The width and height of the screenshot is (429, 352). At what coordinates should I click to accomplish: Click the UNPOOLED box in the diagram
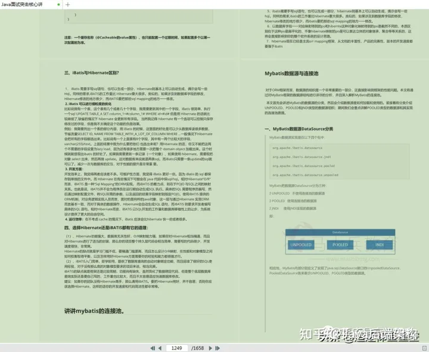point(301,245)
